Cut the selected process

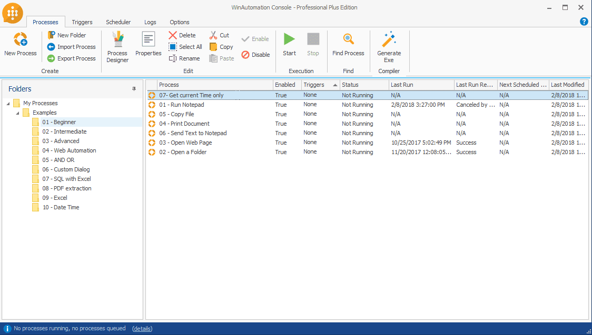(219, 35)
